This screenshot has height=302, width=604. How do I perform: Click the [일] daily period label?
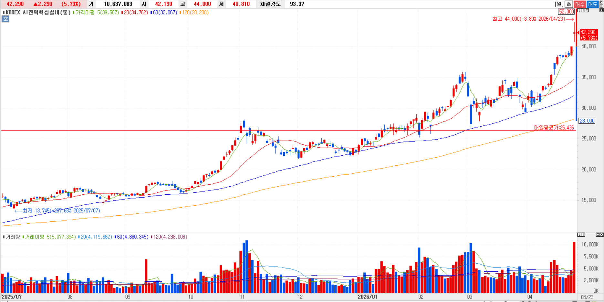pos(559,4)
